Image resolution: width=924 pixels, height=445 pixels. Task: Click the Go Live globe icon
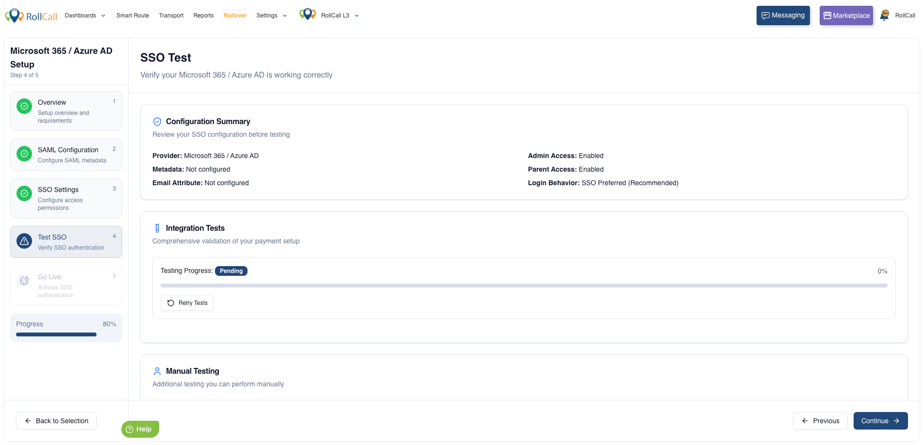(x=24, y=281)
